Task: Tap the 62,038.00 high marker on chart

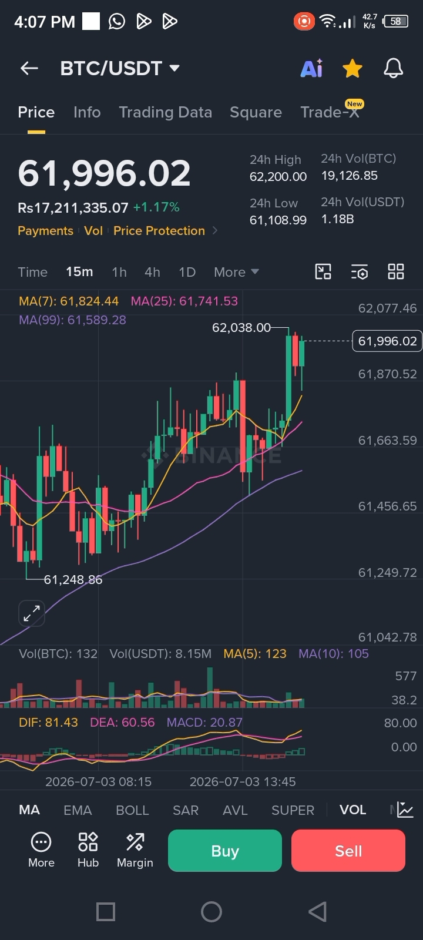Action: [x=241, y=328]
